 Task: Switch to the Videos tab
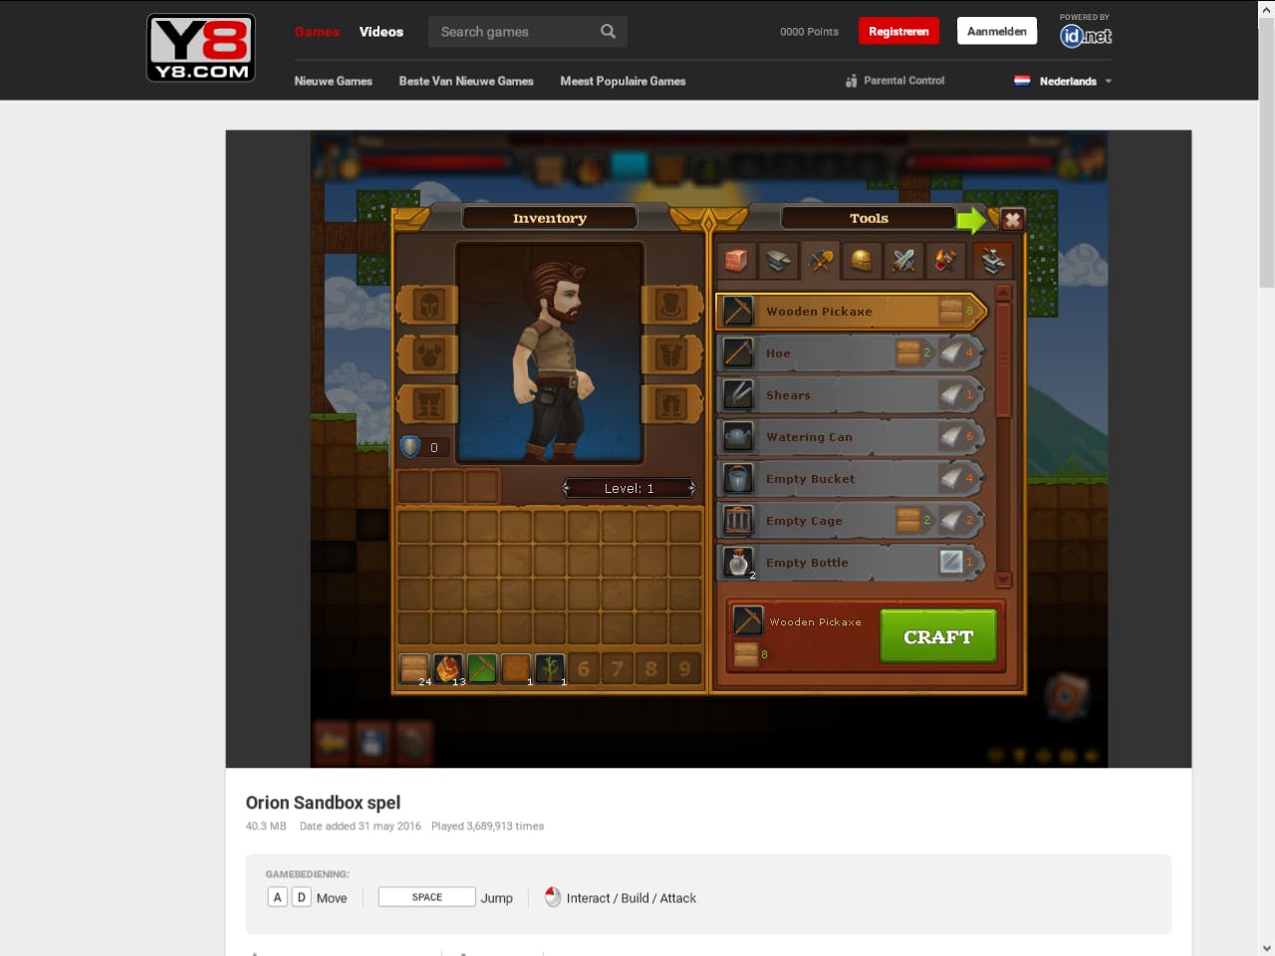pyautogui.click(x=382, y=31)
